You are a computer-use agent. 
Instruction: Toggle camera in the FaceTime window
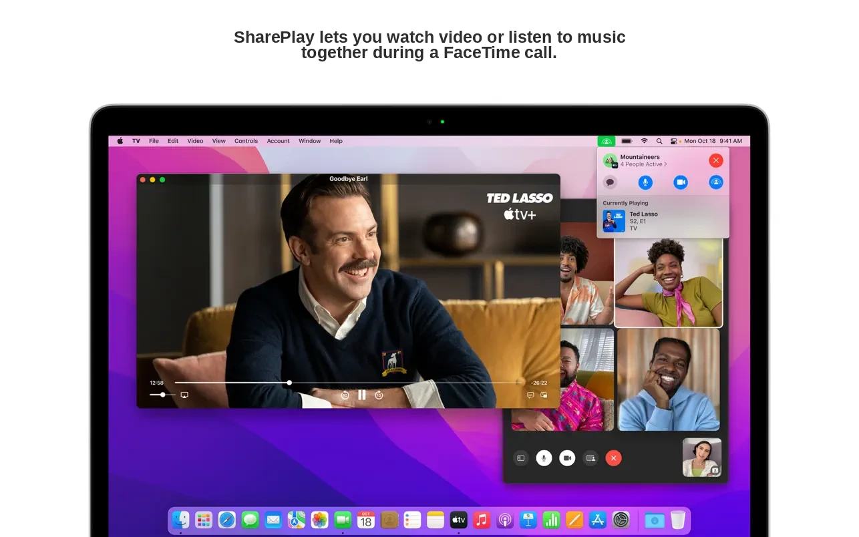click(x=567, y=458)
